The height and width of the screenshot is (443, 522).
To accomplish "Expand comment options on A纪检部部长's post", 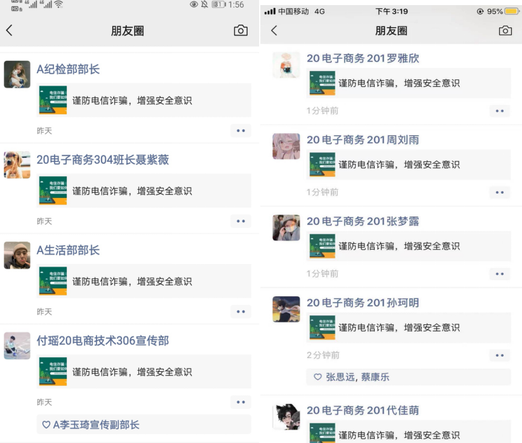I will tap(241, 131).
